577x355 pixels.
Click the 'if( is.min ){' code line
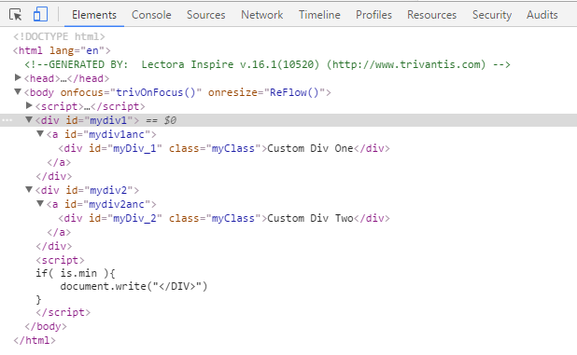click(x=76, y=273)
